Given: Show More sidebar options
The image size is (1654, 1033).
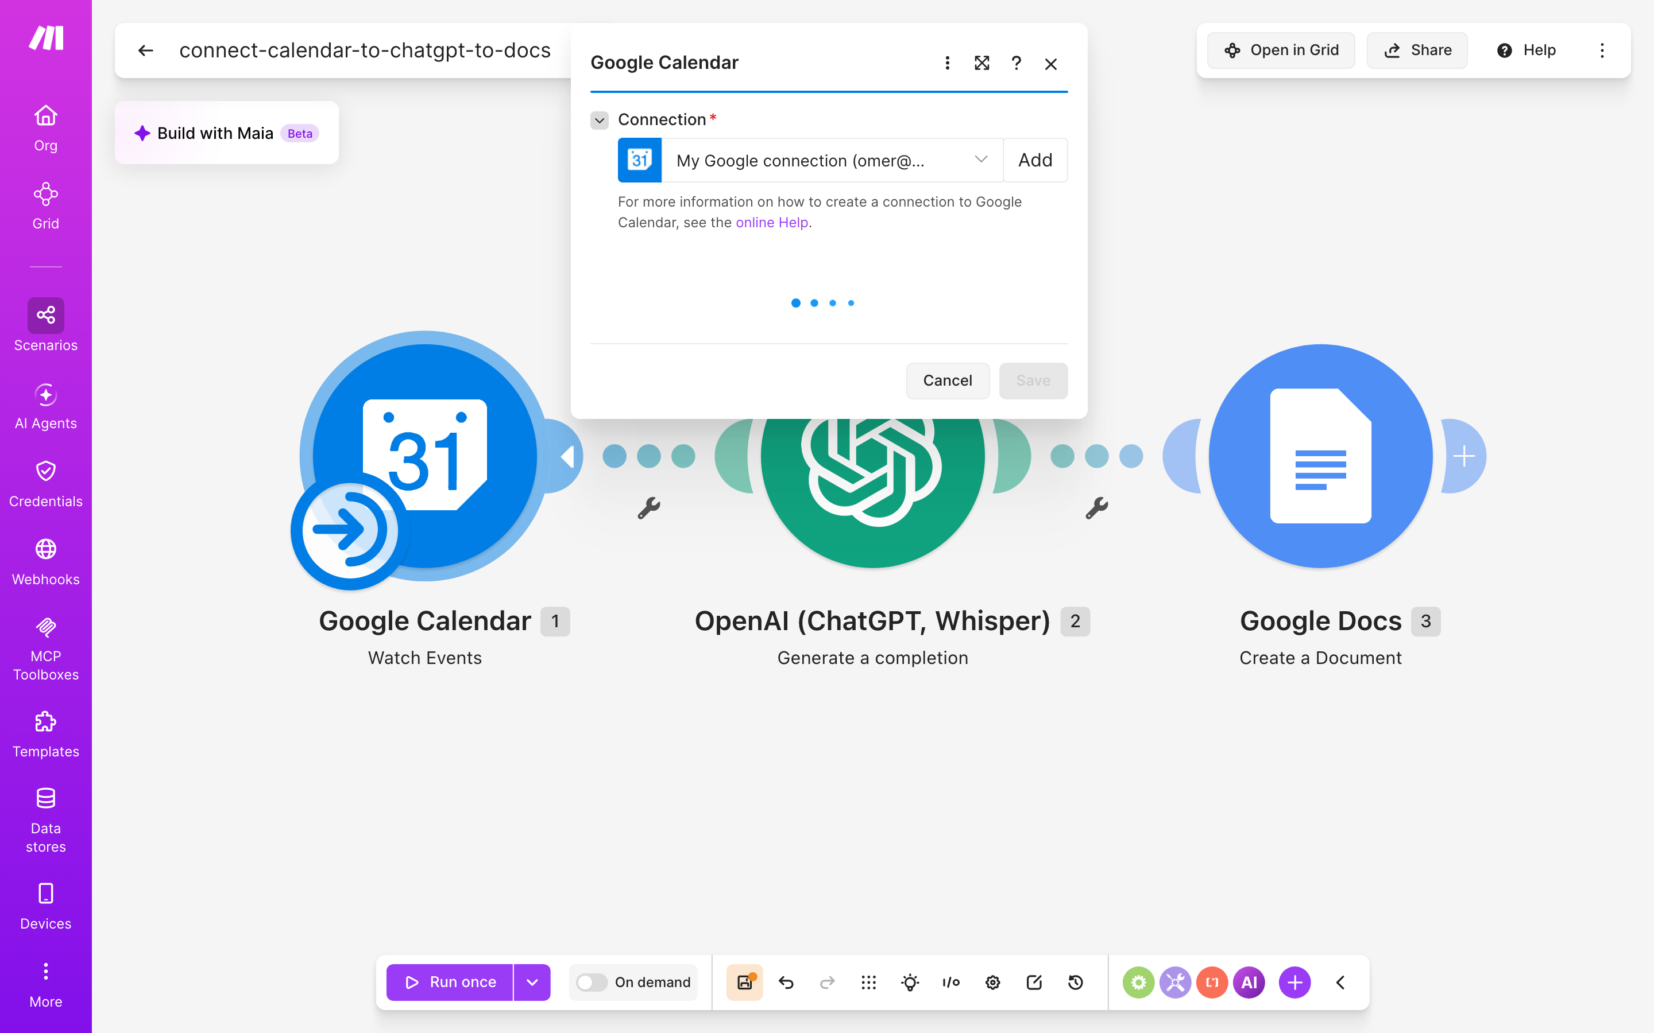Looking at the screenshot, I should point(46,984).
